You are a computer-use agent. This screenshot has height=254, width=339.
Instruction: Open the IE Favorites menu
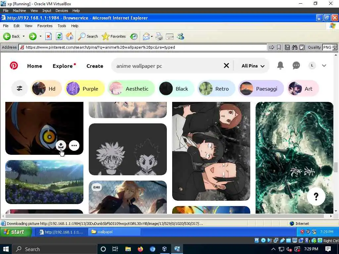(45, 26)
